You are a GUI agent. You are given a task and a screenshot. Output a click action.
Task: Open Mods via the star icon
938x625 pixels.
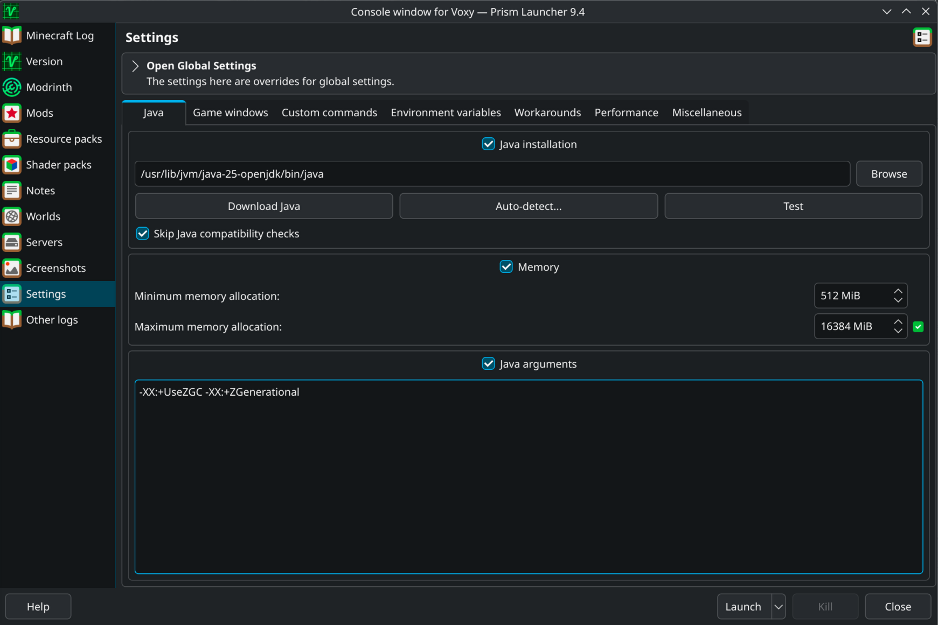point(12,113)
